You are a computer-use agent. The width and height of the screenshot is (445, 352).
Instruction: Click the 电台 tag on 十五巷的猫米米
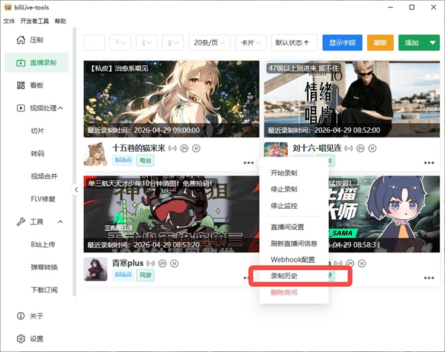pyautogui.click(x=145, y=161)
